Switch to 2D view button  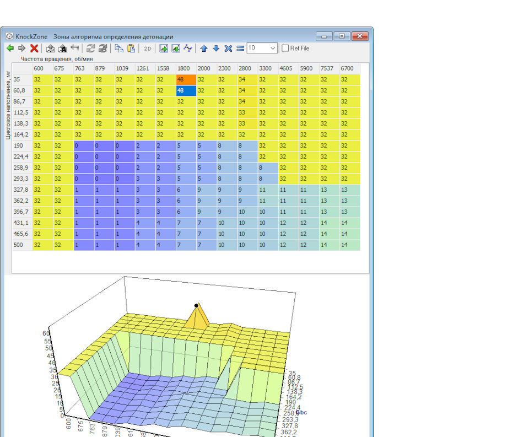click(148, 48)
